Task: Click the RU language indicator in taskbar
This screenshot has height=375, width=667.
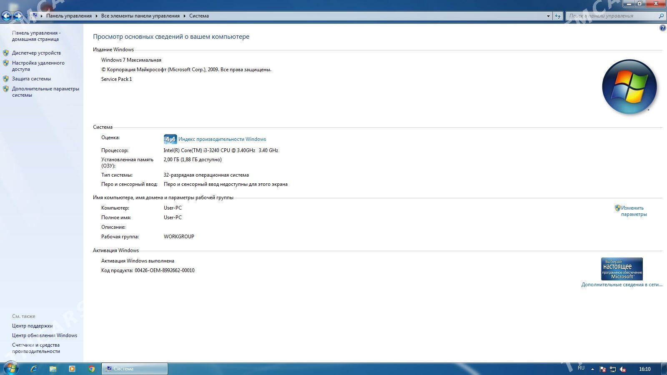Action: pyautogui.click(x=581, y=368)
